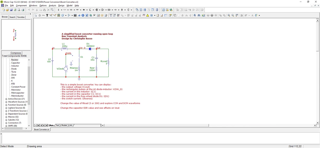Screen dimensions: 320x148
Task: Click the Print icon
Action: [23, 10]
